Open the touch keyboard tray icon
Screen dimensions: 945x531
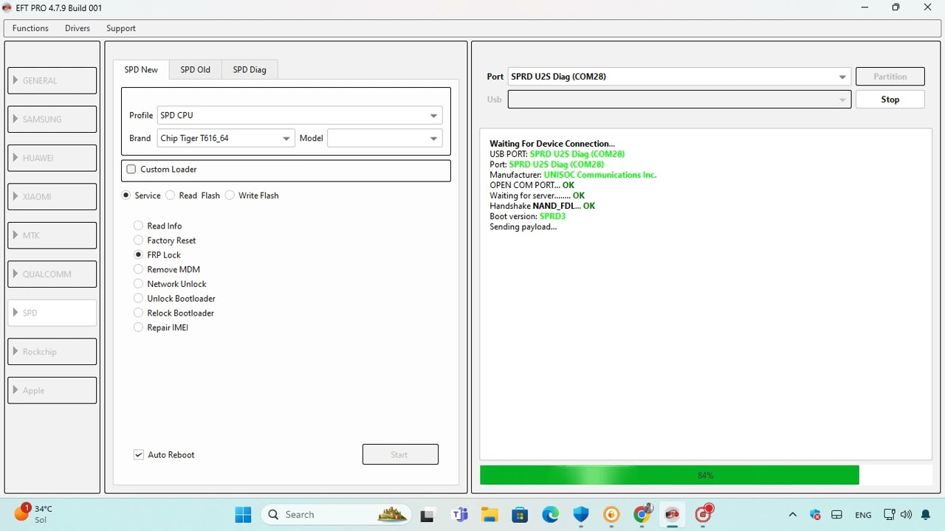(836, 515)
